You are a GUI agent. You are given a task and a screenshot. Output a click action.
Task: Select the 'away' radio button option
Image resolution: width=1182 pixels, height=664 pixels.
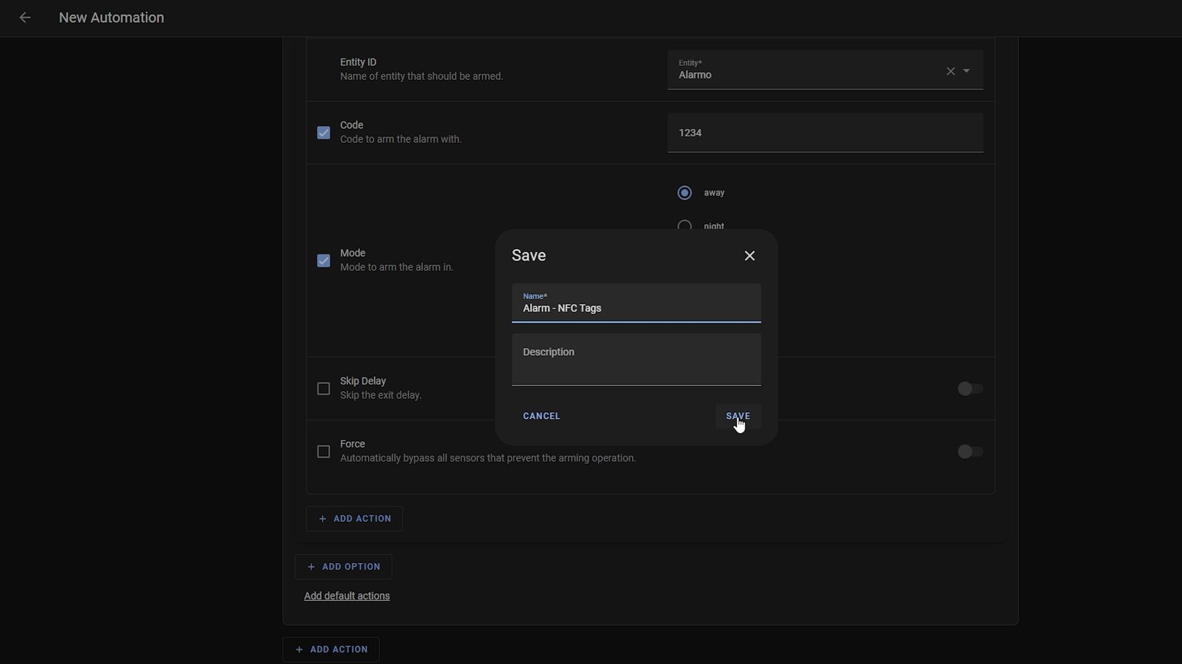[684, 192]
